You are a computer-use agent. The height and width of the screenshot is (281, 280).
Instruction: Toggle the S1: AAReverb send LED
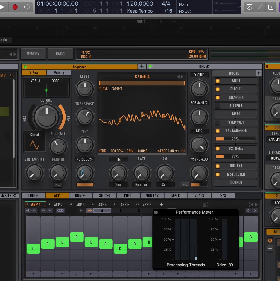click(218, 131)
